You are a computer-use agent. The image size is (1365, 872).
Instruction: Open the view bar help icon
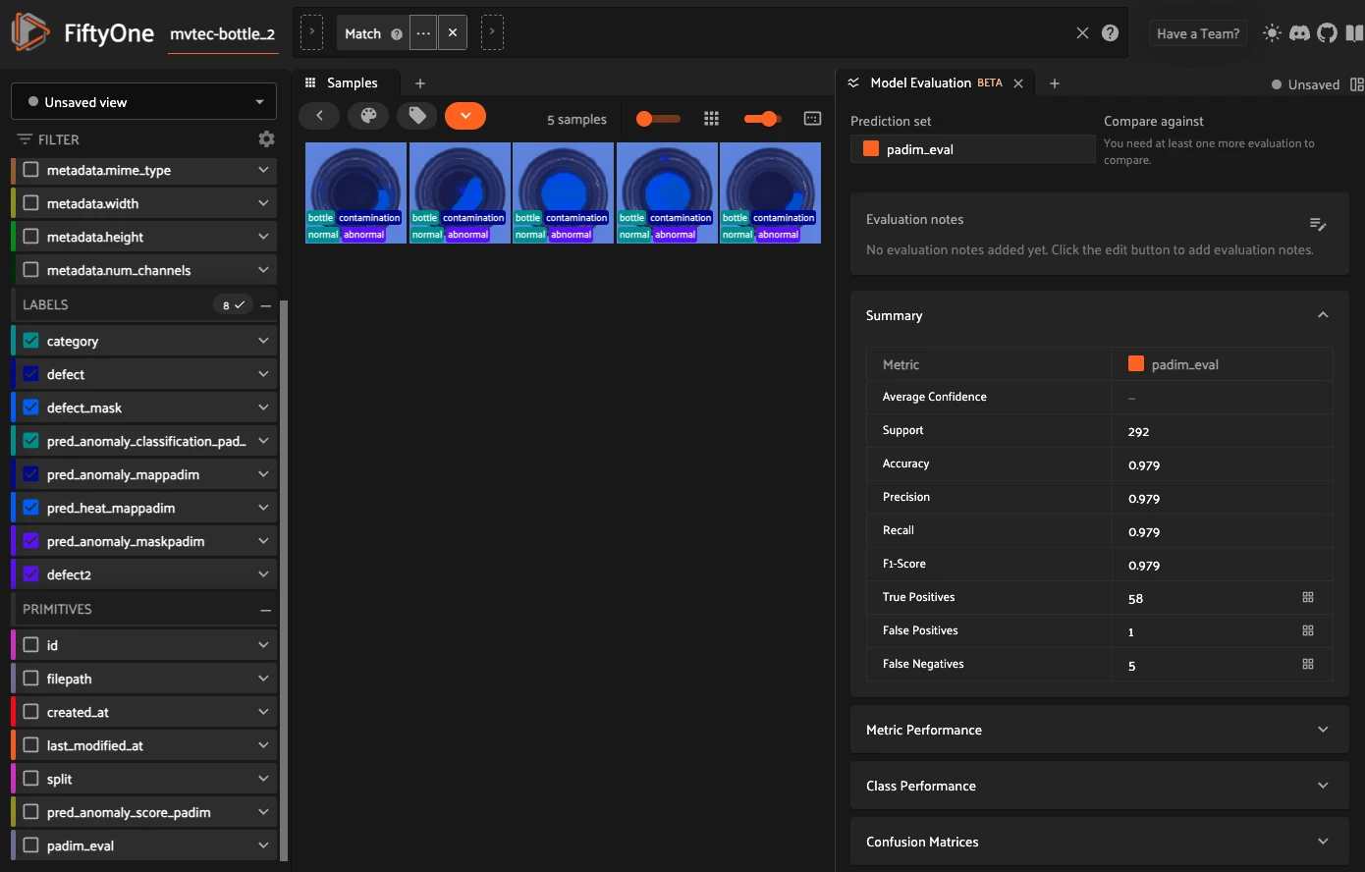1111,33
